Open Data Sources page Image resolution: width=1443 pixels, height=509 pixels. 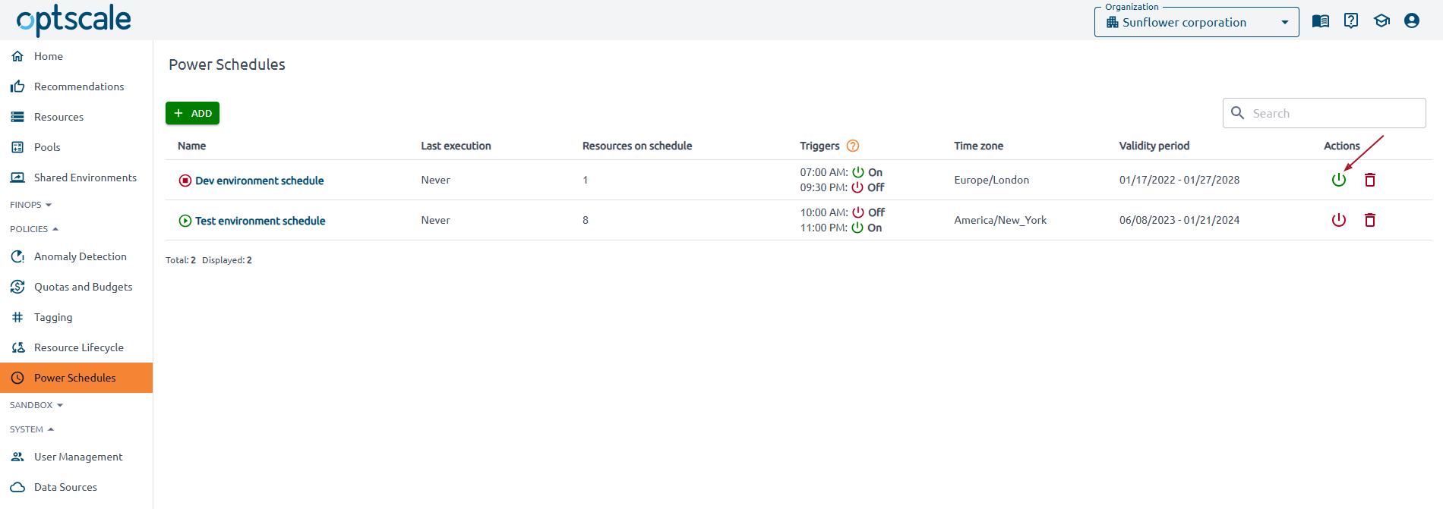76,487
